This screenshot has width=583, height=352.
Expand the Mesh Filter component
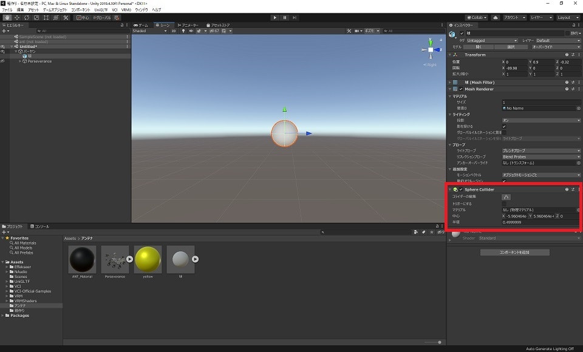coord(450,82)
